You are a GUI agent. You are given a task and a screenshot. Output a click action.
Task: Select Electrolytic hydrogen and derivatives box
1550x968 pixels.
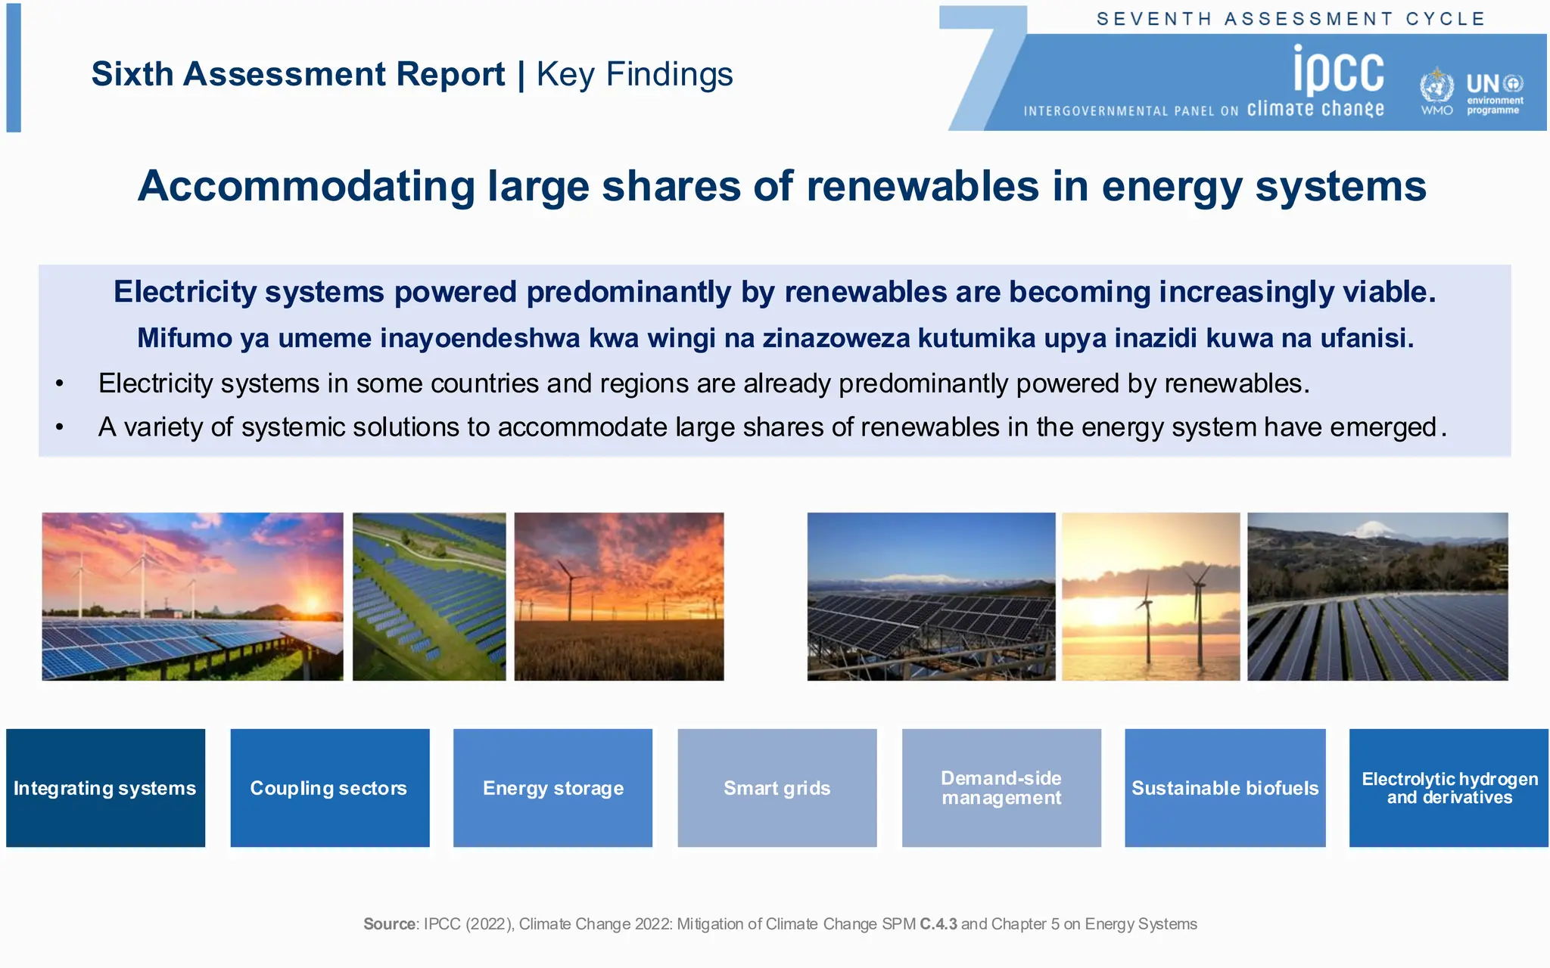click(1449, 787)
